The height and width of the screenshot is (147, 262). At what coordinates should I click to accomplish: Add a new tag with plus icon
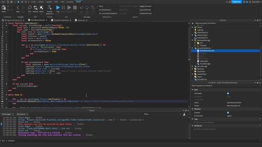click(260, 119)
